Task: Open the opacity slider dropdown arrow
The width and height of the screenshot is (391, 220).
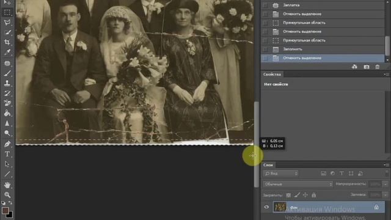Action: click(x=386, y=184)
